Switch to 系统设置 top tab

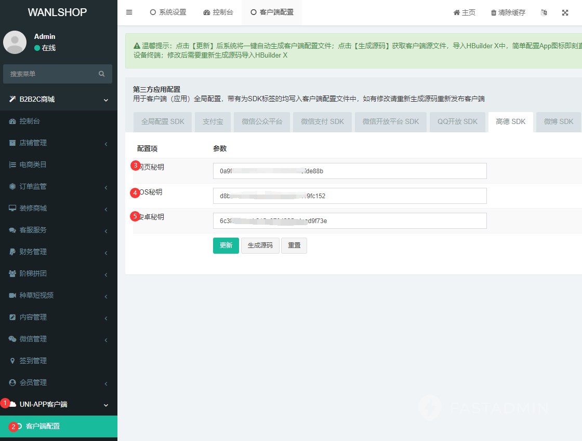tap(168, 12)
